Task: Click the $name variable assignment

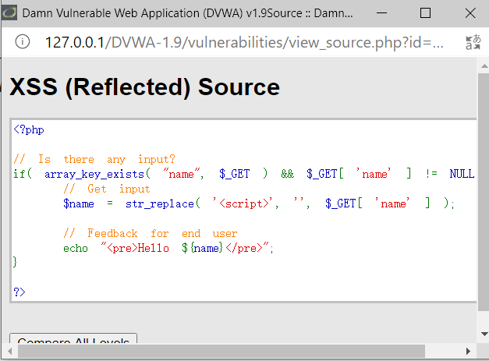Action: (79, 204)
